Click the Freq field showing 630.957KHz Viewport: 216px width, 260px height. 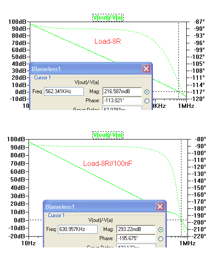click(78, 229)
